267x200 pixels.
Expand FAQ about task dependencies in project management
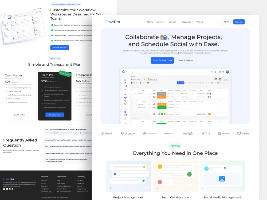click(68, 132)
